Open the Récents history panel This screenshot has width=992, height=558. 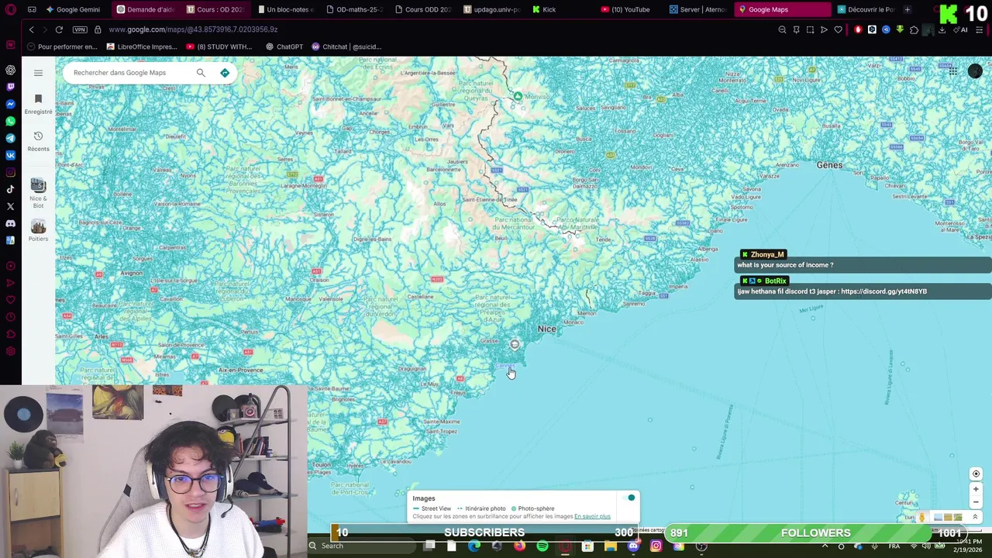click(x=38, y=141)
